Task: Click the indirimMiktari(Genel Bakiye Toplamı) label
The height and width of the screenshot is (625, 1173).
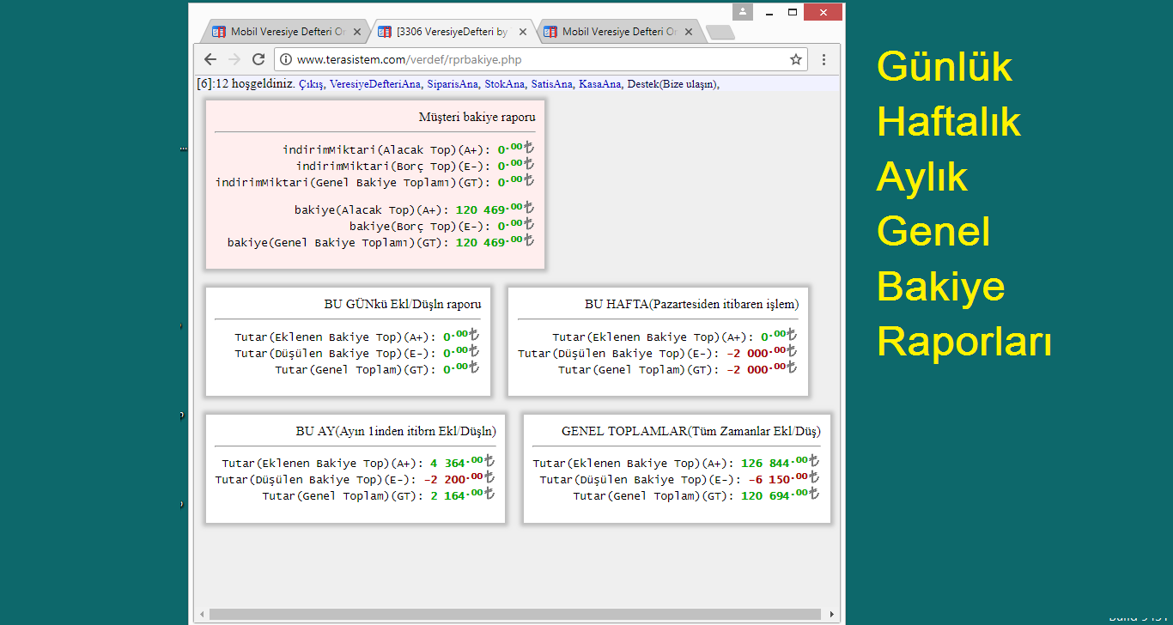Action: [x=353, y=183]
